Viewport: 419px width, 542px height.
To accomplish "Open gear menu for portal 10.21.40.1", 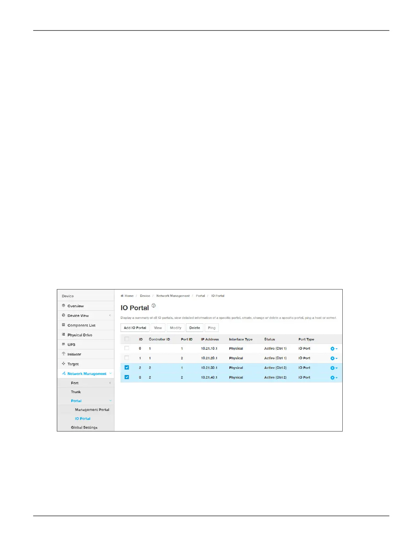I will pyautogui.click(x=334, y=377).
